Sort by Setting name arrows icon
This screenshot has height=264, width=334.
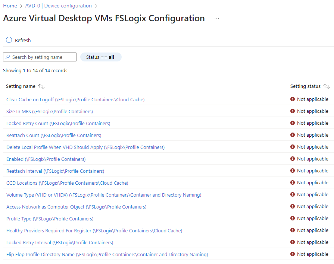point(41,86)
